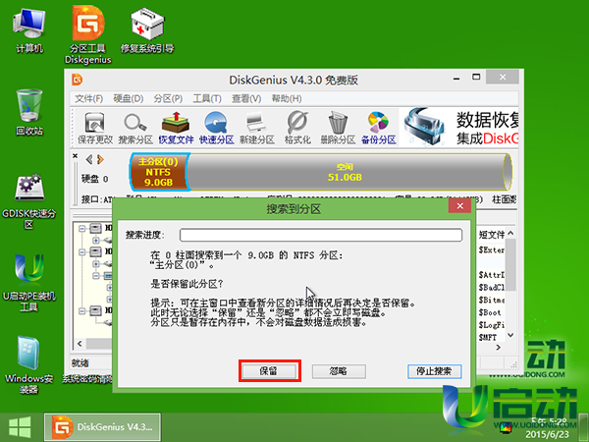This screenshot has width=589, height=442.
Task: Open the 查看(V) menu
Action: click(246, 99)
